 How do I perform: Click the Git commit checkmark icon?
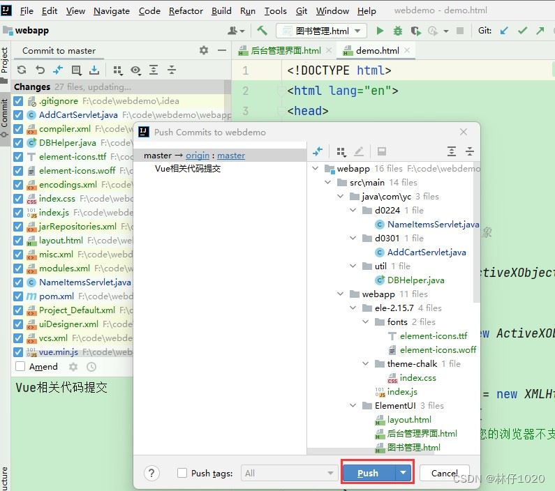521,31
